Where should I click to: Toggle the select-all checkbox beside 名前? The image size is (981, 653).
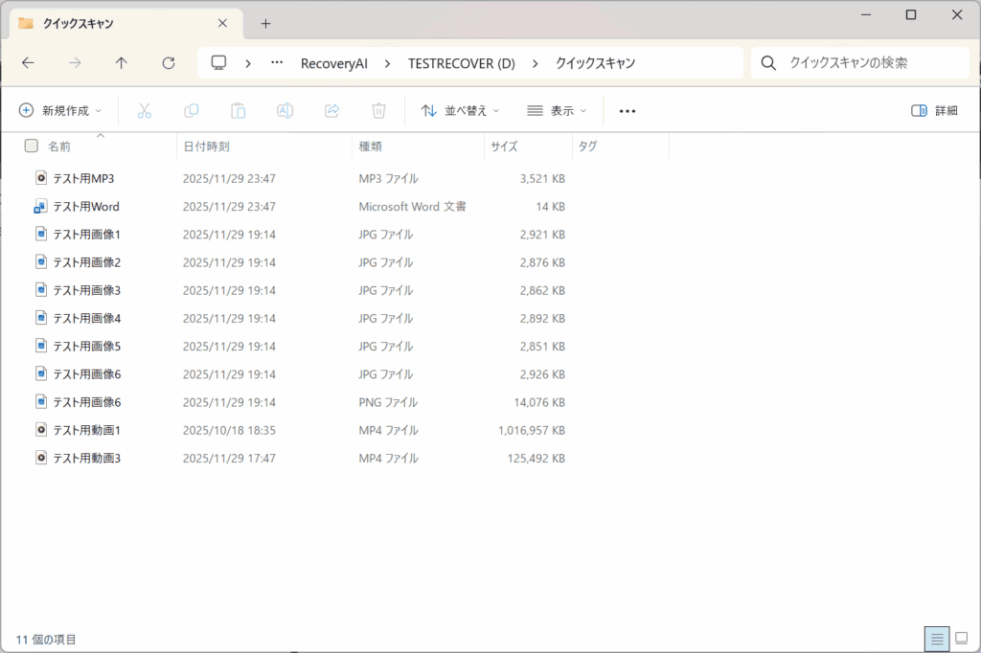(32, 146)
